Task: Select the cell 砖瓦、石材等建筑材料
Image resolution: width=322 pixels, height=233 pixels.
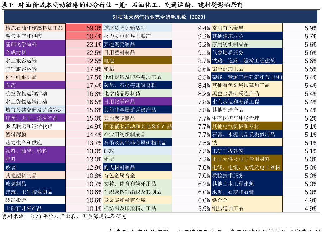Action: 137,85
